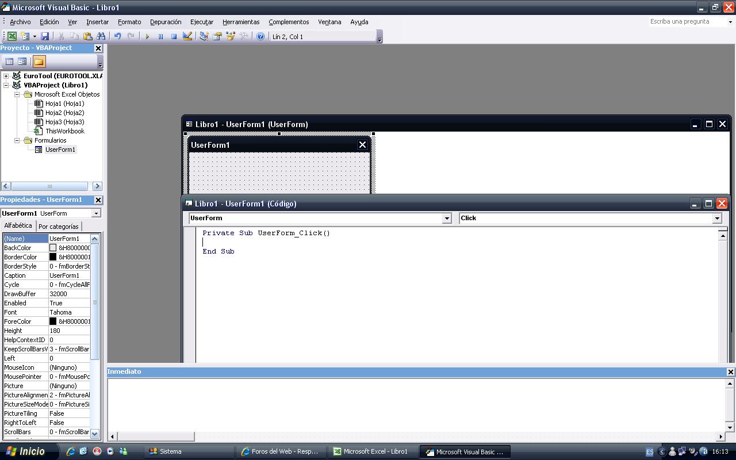Open the Click procedure dropdown in code window
736x460 pixels.
pos(717,218)
